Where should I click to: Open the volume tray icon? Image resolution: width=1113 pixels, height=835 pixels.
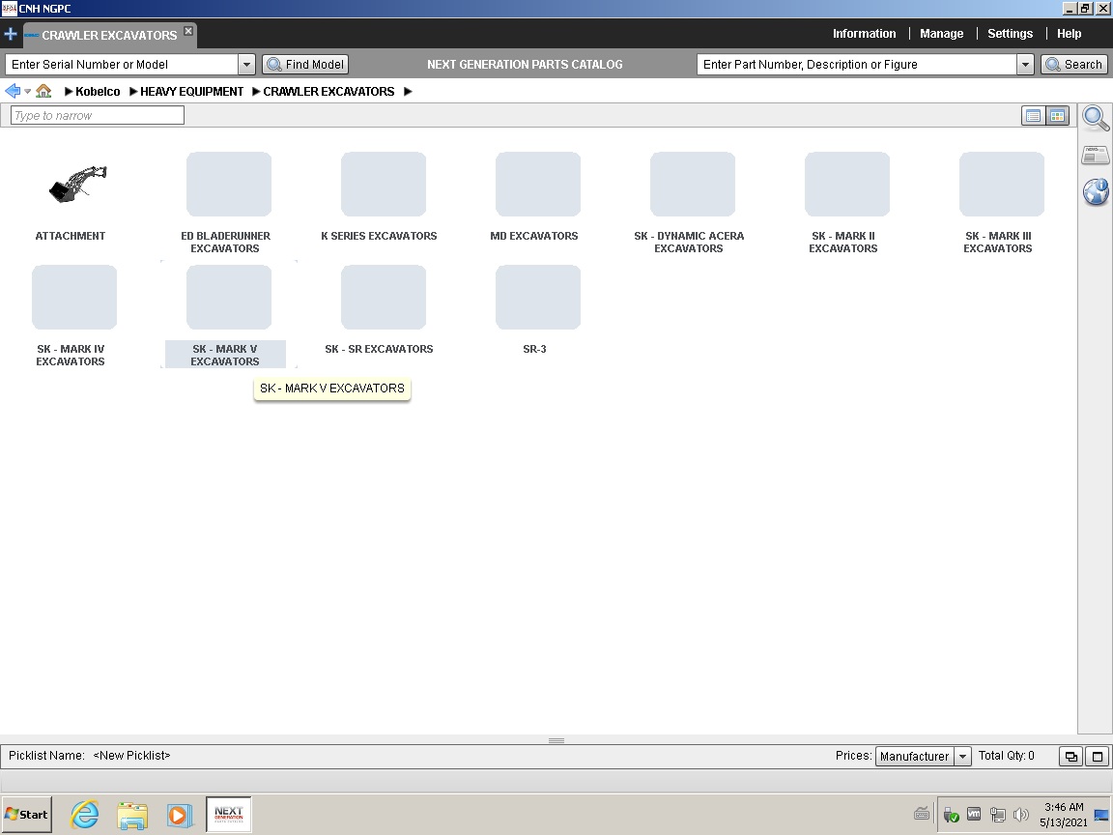1020,815
